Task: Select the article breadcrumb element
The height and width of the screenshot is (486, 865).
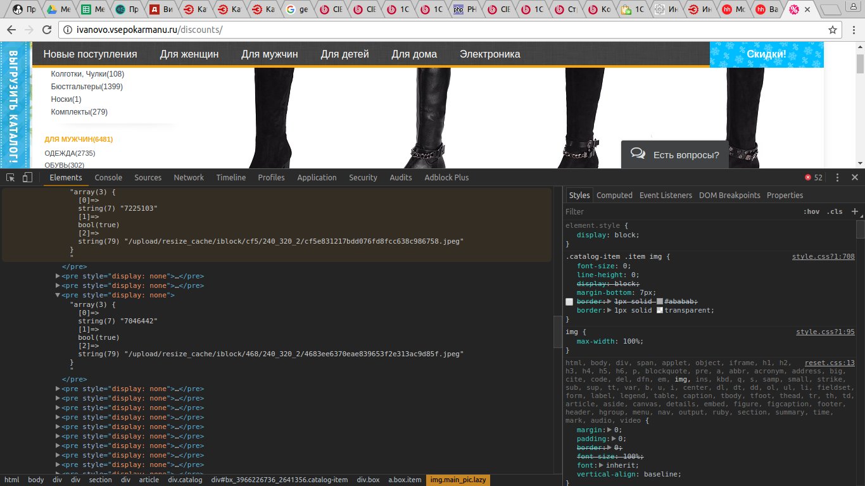Action: (149, 480)
